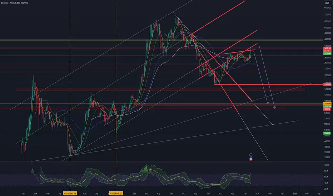The width and height of the screenshot is (333, 196).
Task: Click the 54000.00 price axis value
Action: tap(328, 28)
